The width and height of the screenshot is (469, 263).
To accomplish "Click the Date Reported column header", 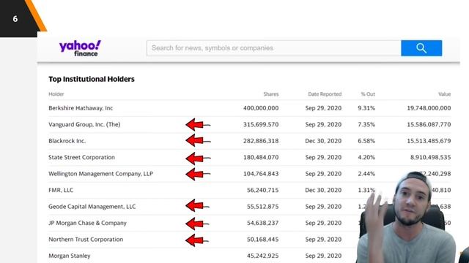I will coord(325,94).
